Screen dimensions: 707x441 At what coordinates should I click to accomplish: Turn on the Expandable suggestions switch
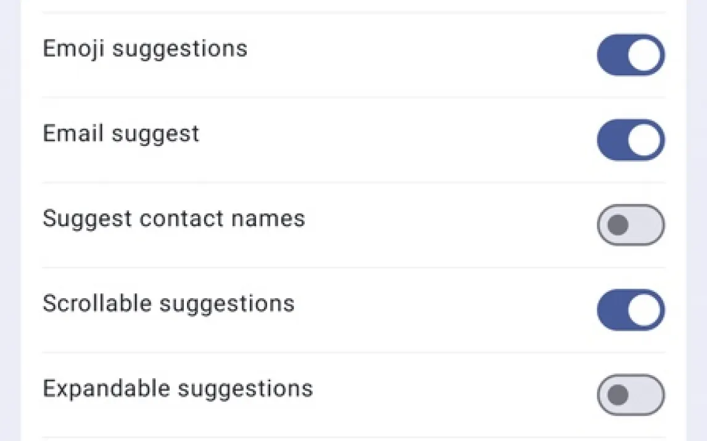tap(631, 395)
